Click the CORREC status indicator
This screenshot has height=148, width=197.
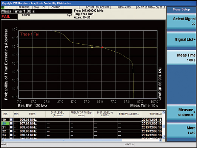point(56,8)
